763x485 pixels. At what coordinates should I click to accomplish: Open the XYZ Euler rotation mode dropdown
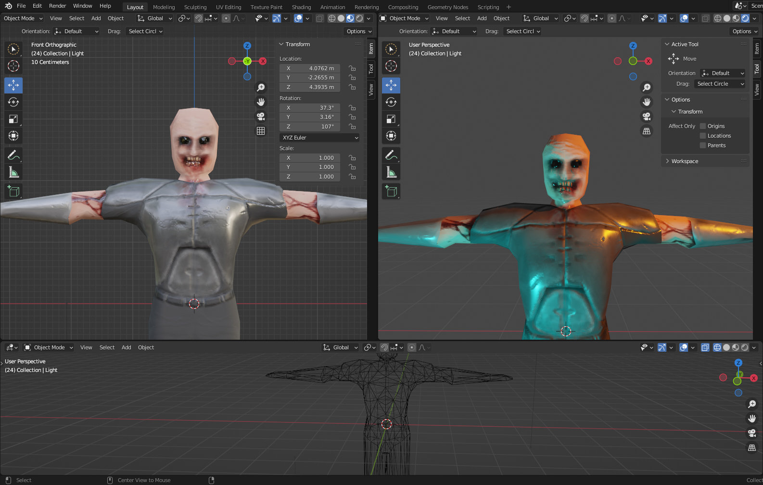click(x=319, y=138)
